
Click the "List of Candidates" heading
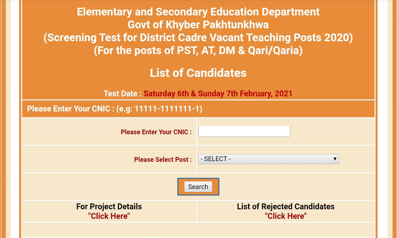click(198, 73)
